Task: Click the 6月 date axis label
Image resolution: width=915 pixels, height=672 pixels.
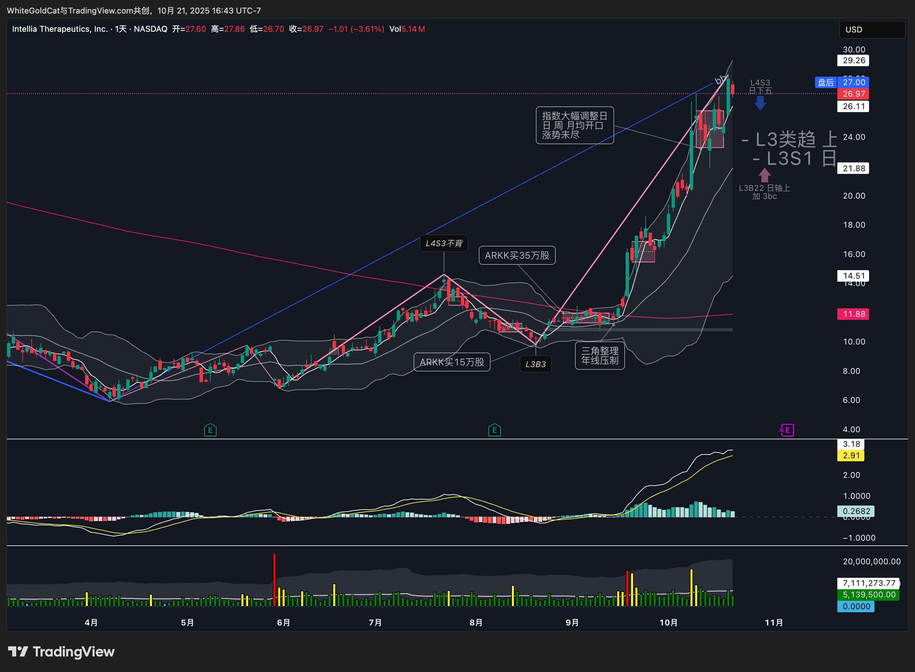Action: [x=283, y=623]
